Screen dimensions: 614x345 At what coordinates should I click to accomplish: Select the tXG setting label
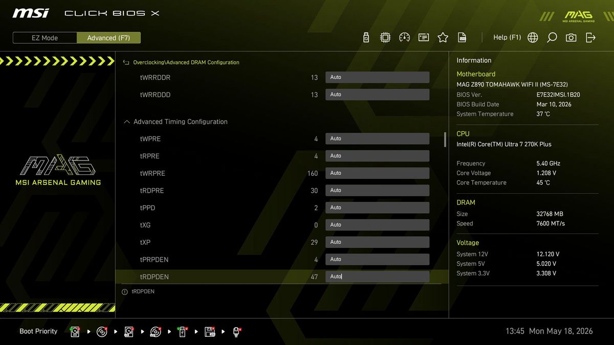point(145,225)
